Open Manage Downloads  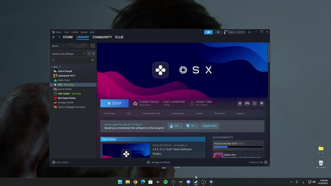point(159,162)
